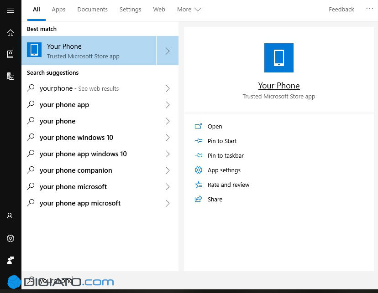Click the small Your Phone app icon

(x=34, y=50)
